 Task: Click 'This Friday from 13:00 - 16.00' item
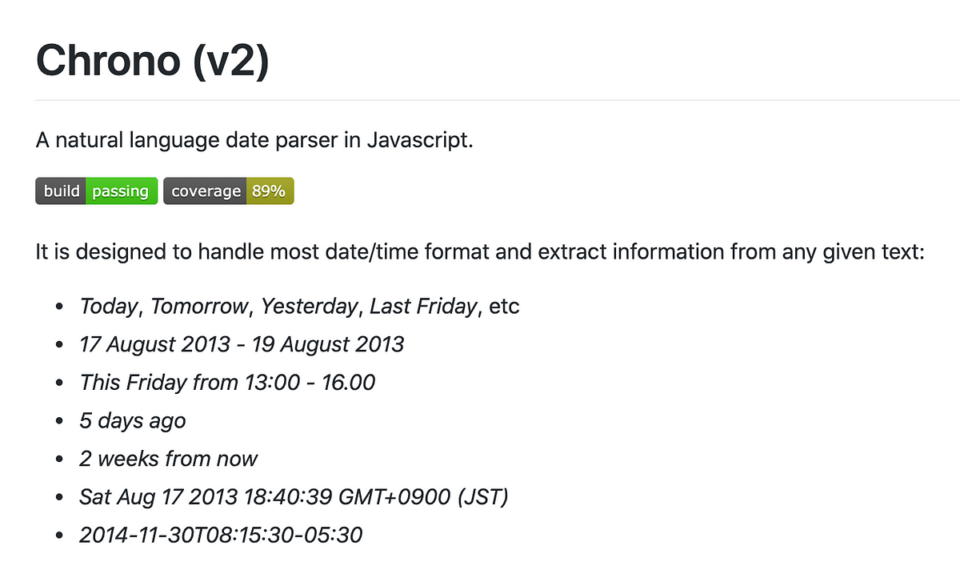tap(227, 383)
